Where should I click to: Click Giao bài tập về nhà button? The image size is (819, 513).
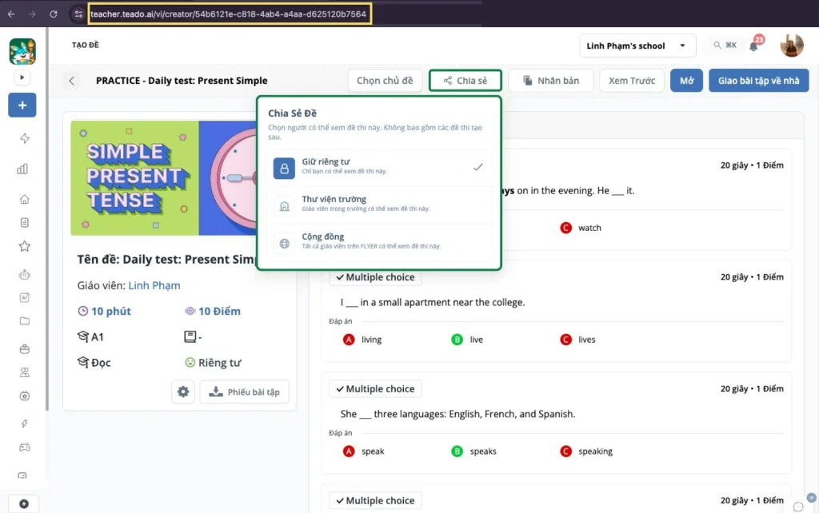click(x=758, y=81)
